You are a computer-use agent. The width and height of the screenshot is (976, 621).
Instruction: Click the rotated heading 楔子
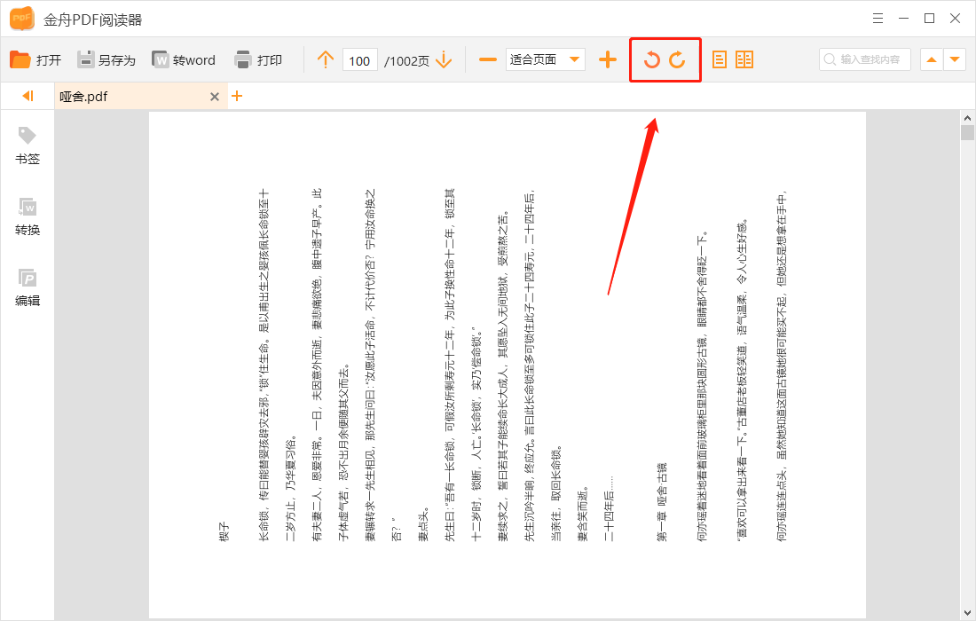pyautogui.click(x=224, y=532)
